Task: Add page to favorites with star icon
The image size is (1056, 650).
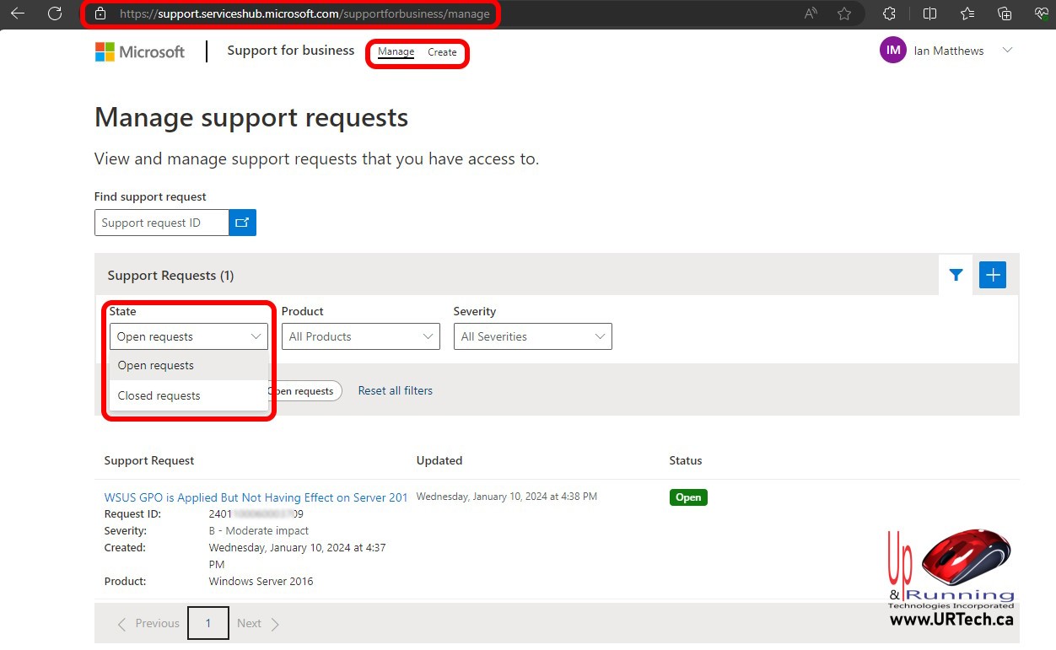Action: point(844,13)
